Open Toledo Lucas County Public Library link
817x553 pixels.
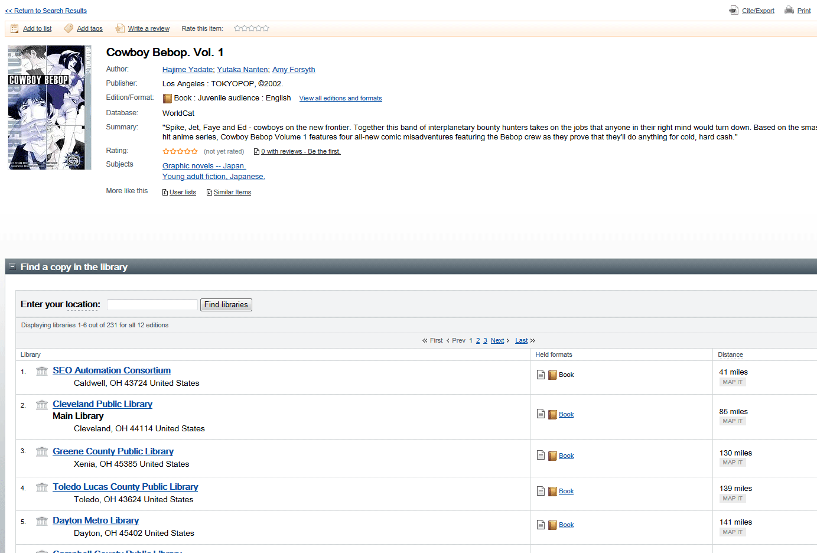pos(125,487)
